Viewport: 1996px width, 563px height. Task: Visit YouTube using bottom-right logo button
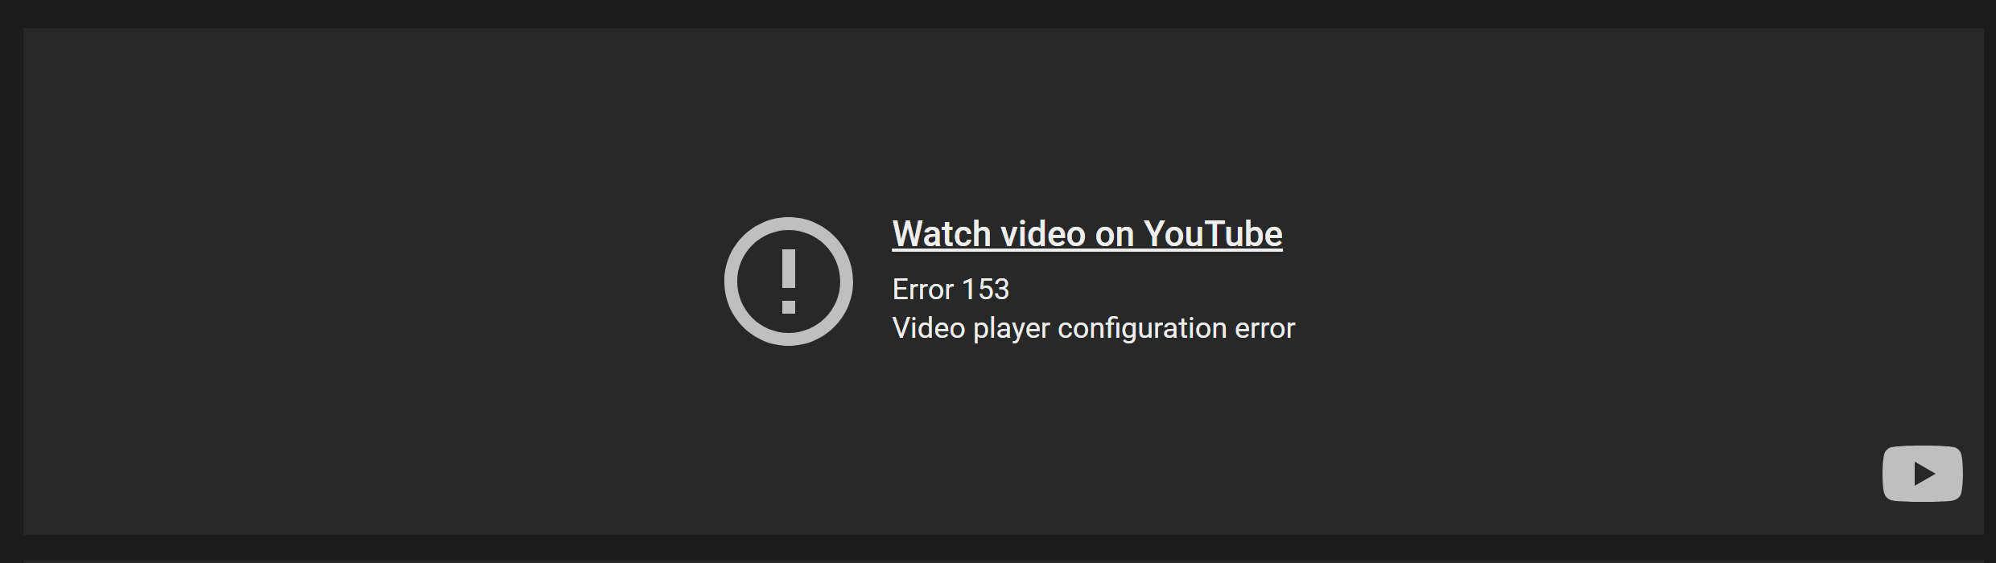[x=1922, y=474]
